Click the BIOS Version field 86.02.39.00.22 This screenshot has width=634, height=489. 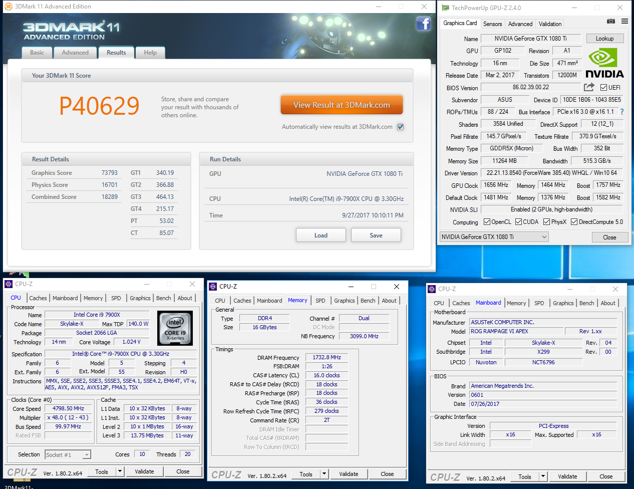[x=531, y=87]
